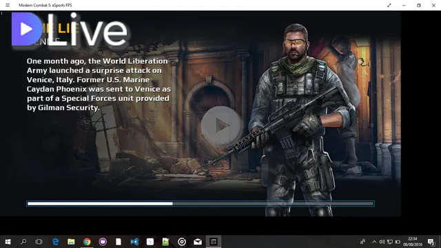
Task: Open the purple round app on taskbar
Action: tap(103, 242)
